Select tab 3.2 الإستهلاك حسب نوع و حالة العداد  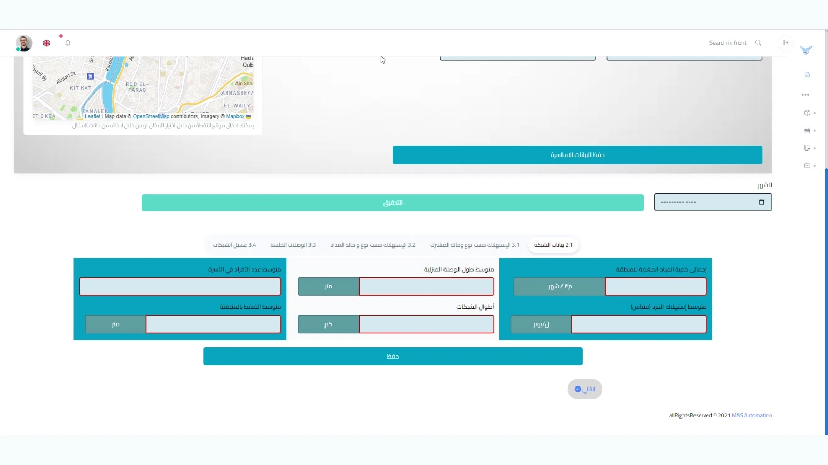point(373,245)
